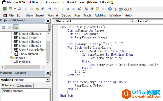Image resolution: width=163 pixels, height=101 pixels.
Task: Close the Properties - Module1 pane
Action: click(x=48, y=73)
